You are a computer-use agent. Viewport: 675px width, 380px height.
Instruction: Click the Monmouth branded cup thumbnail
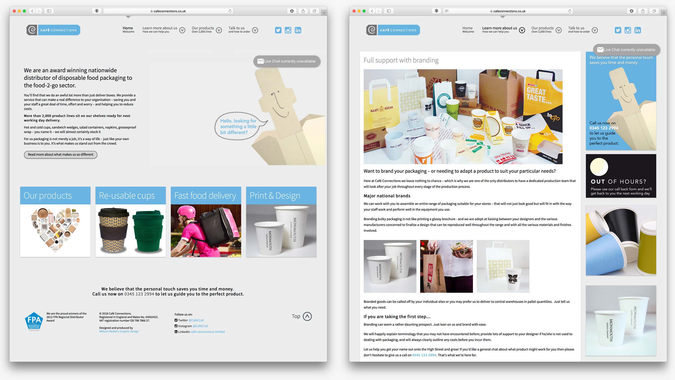tap(389, 266)
